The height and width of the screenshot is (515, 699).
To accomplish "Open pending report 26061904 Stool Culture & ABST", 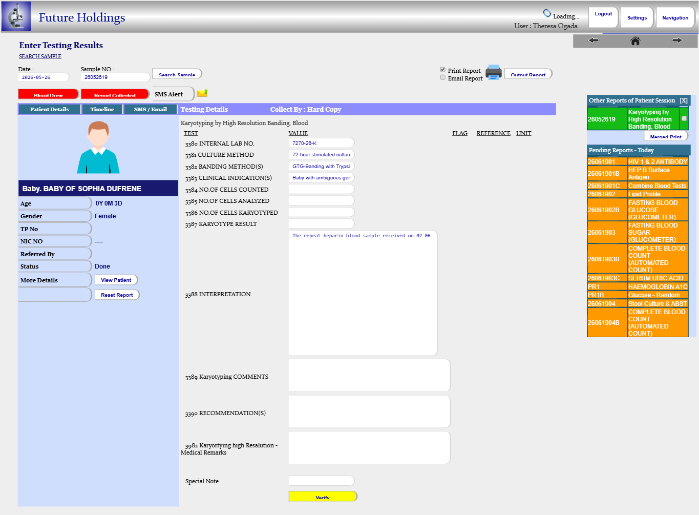I will tap(638, 304).
